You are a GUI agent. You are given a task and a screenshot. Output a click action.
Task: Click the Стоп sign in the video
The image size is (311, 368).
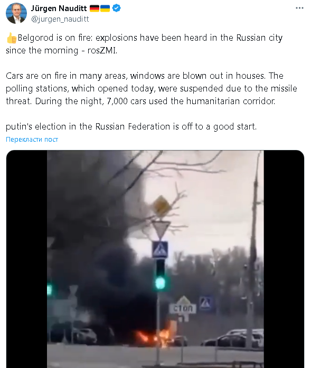(x=183, y=308)
